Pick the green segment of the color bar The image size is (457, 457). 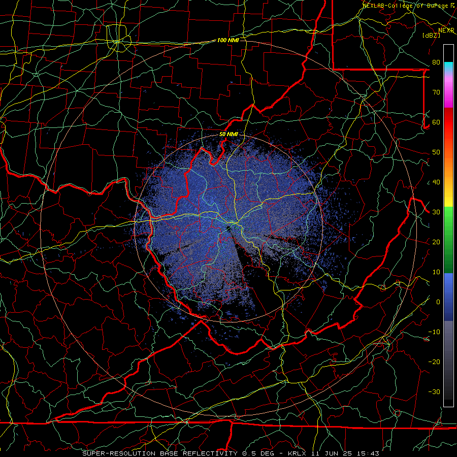click(448, 240)
